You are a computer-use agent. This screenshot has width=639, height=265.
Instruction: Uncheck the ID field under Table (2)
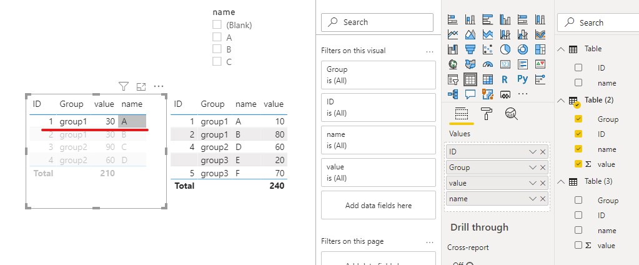coord(578,134)
